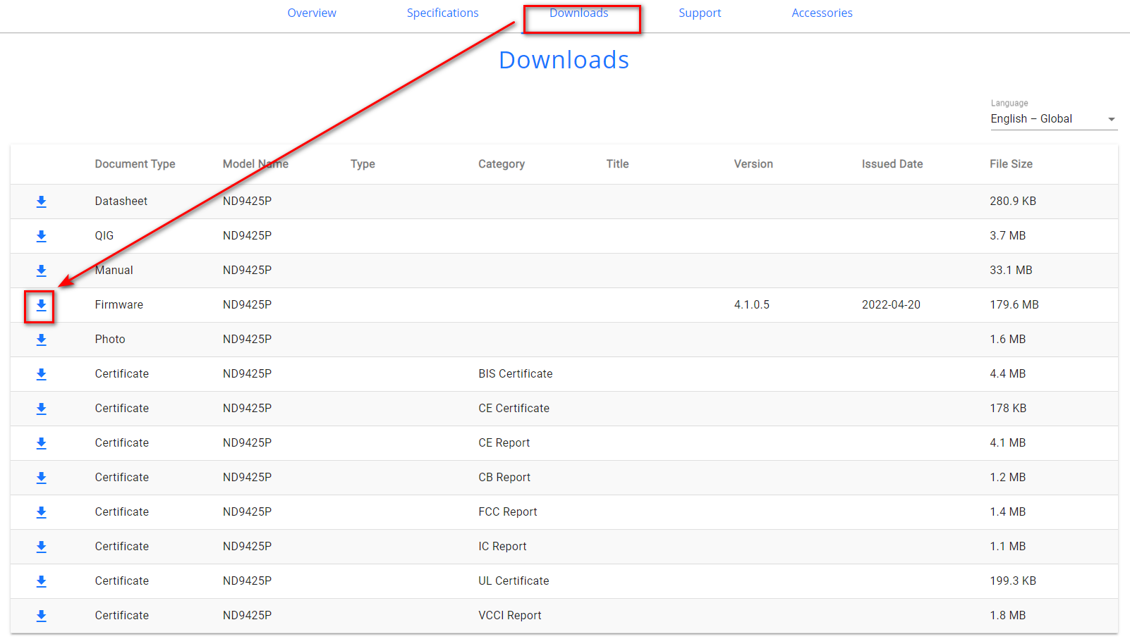
Task: Download Firmware version 4.1.0.5
Action: click(x=41, y=305)
